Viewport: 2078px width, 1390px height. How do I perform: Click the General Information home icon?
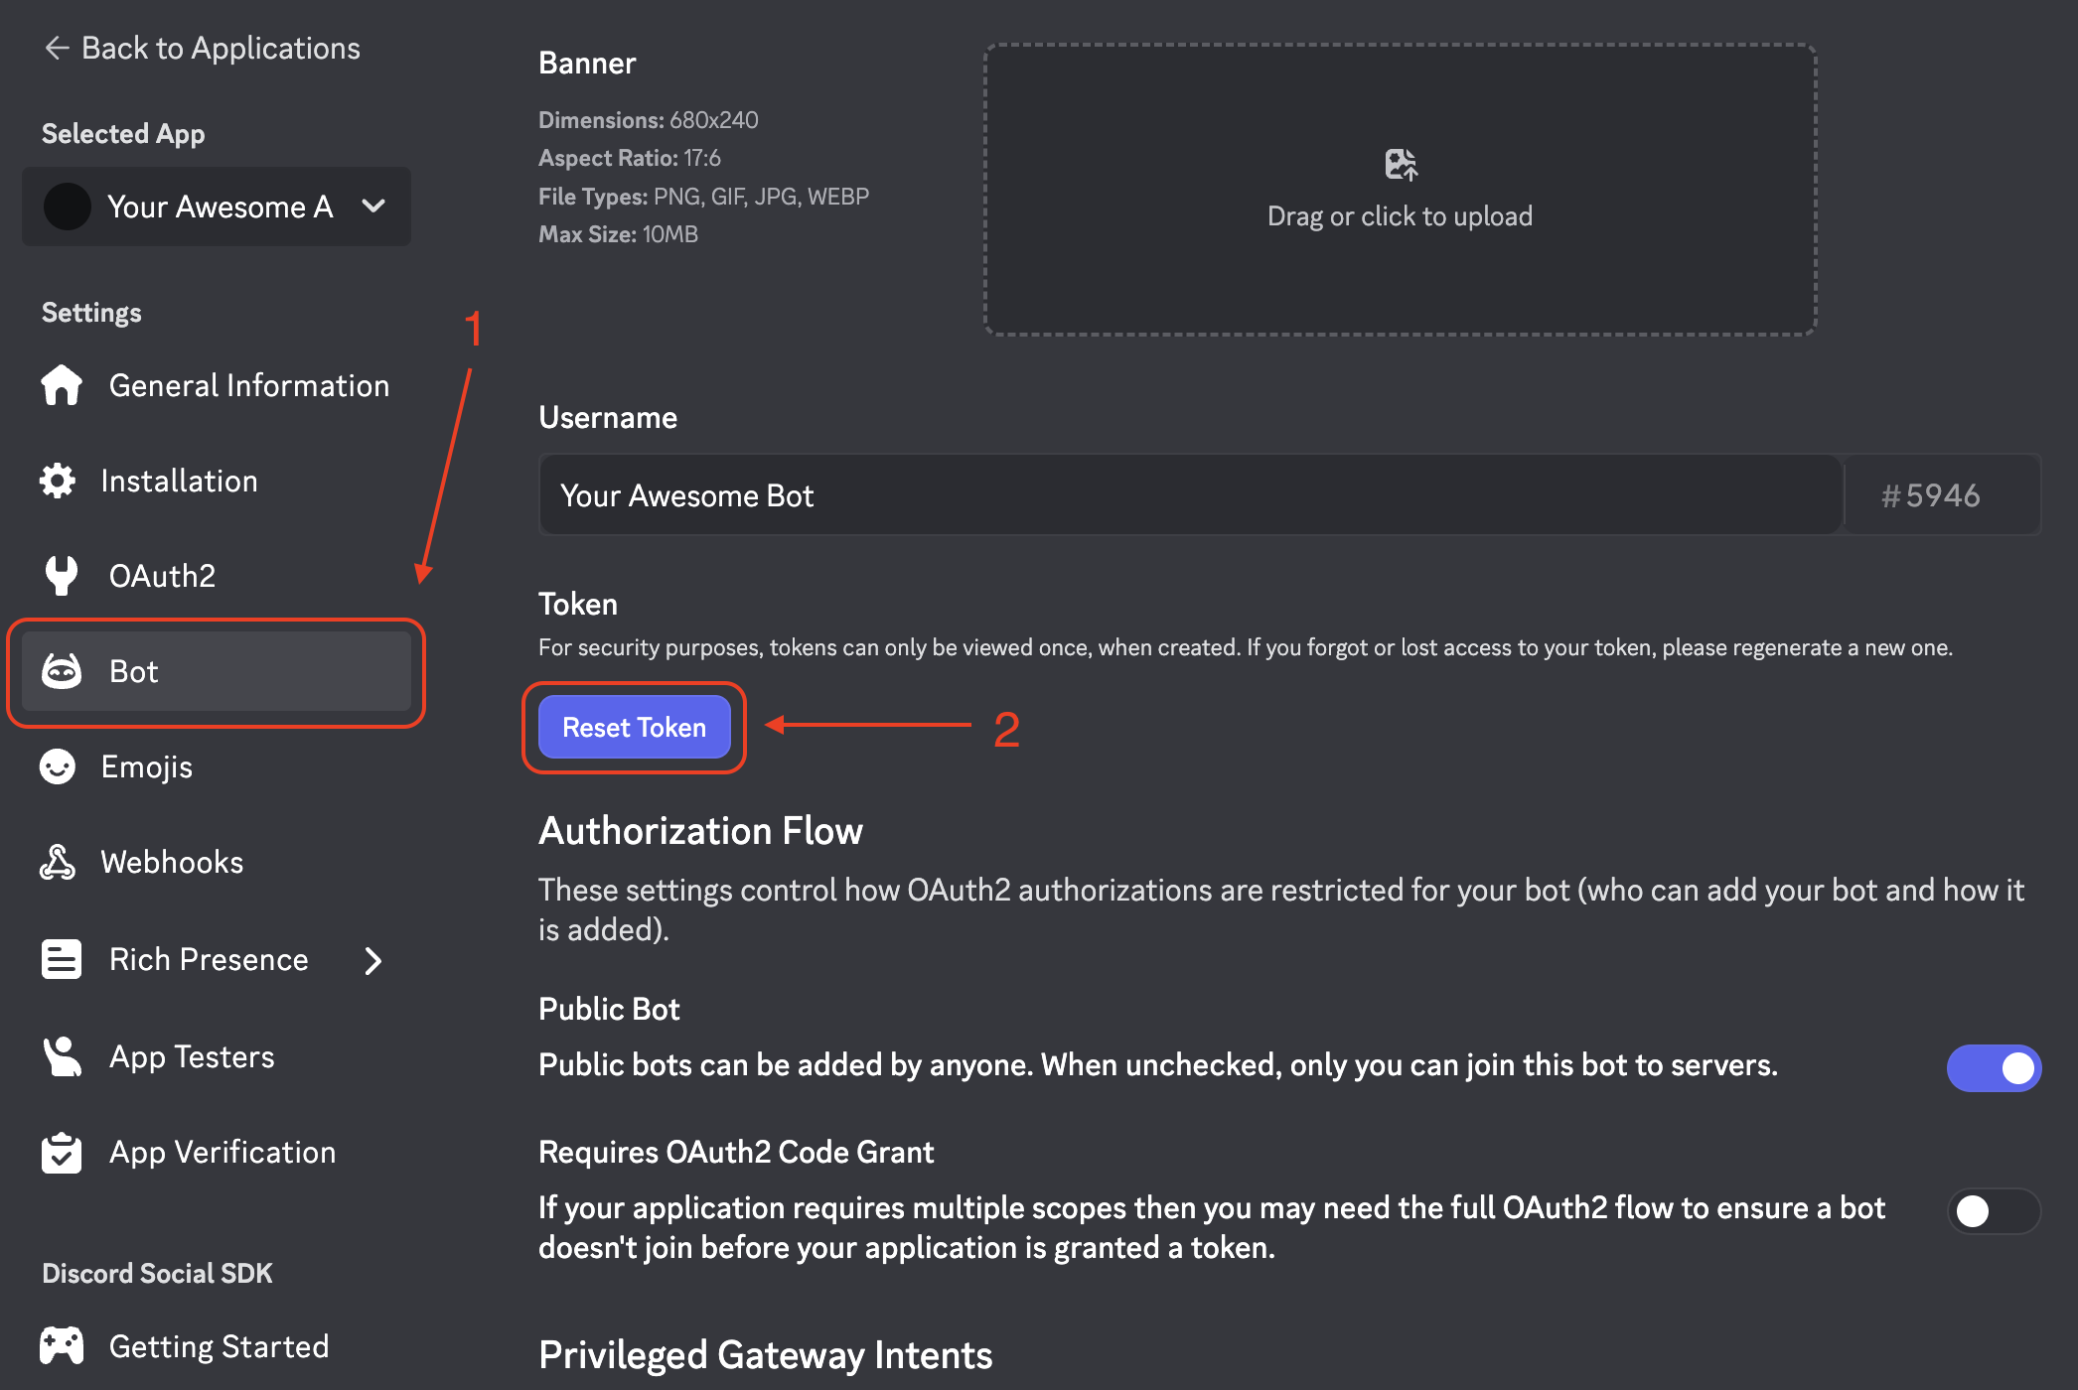click(x=62, y=385)
